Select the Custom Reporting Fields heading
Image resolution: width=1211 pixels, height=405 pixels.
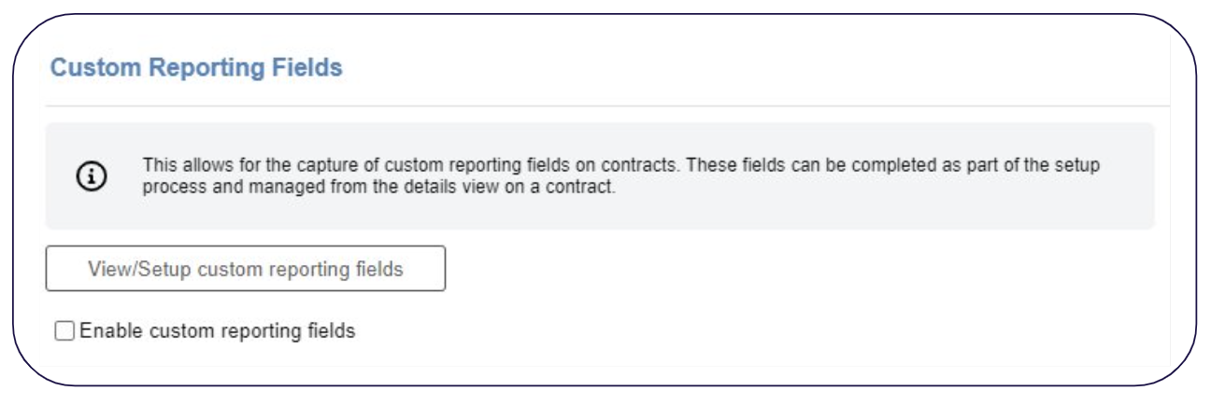click(x=196, y=68)
